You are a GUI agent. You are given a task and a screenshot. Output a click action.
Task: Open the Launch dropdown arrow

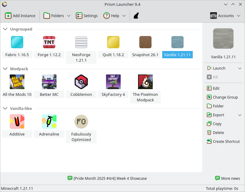tap(240, 68)
